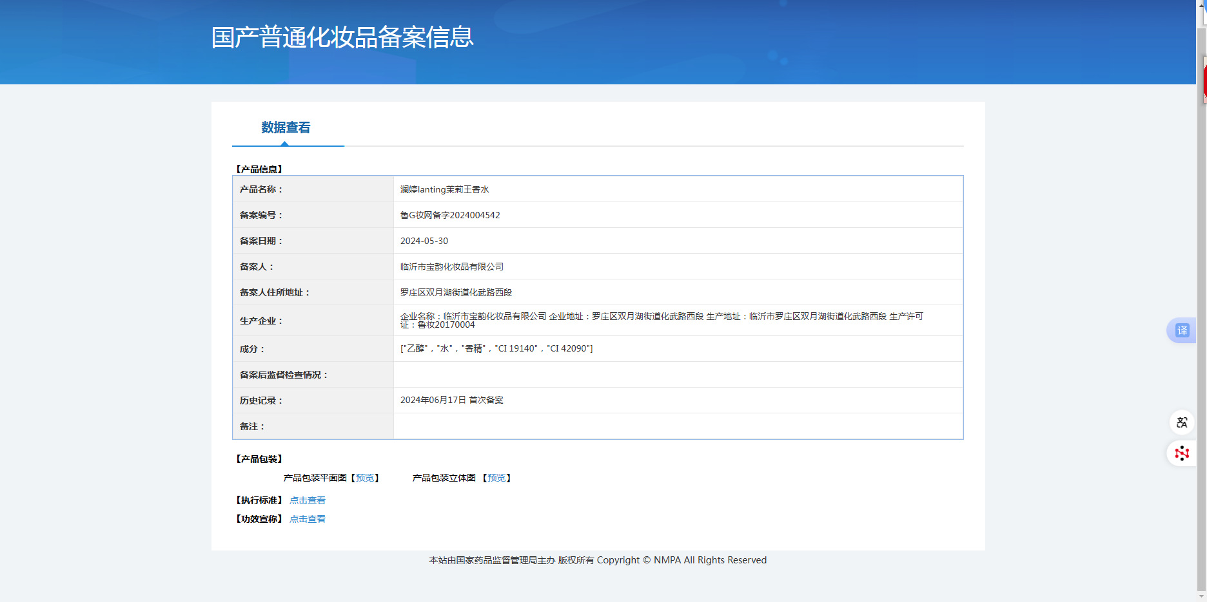Click the blue 译 translate floating button
Image resolution: width=1207 pixels, height=602 pixels.
coord(1182,330)
